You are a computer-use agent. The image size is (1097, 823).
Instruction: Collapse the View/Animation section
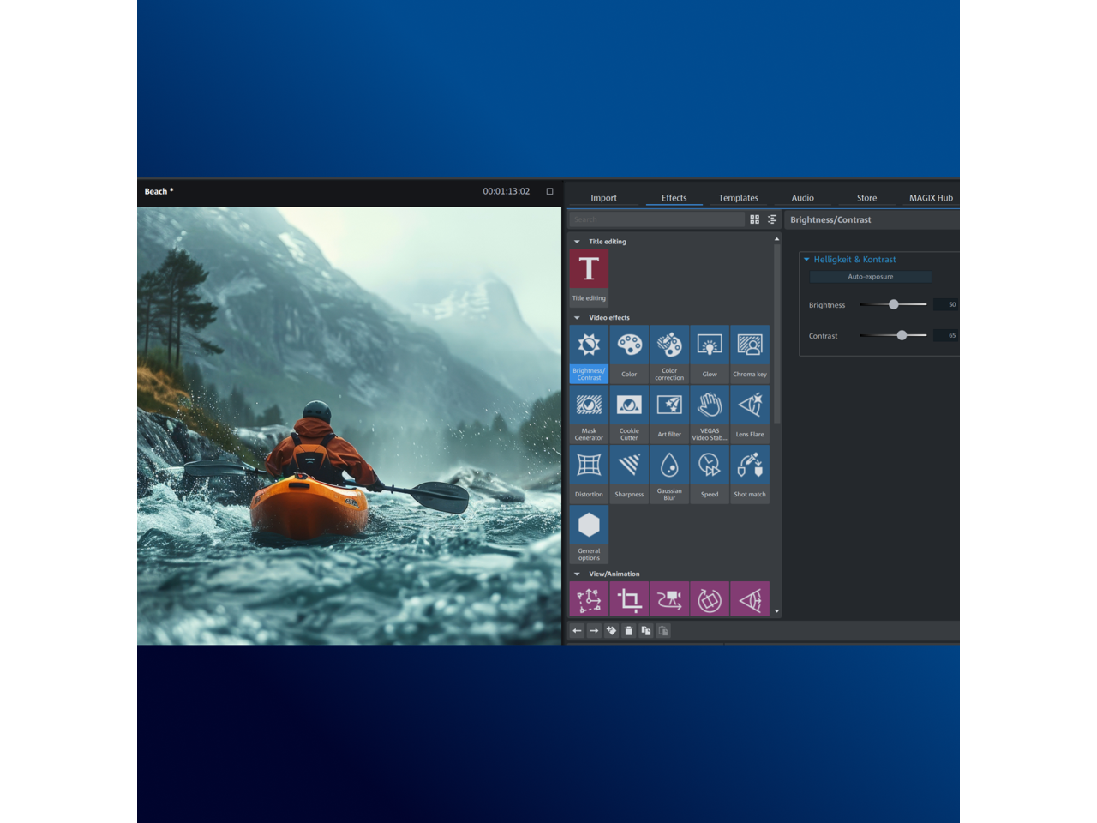pos(577,574)
